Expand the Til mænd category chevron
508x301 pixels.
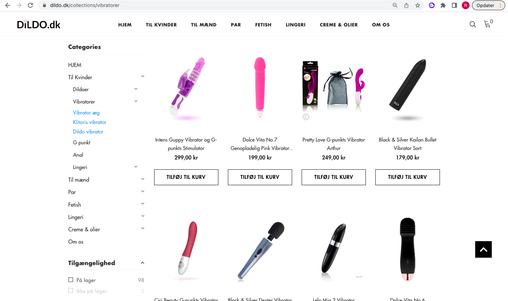tap(143, 179)
